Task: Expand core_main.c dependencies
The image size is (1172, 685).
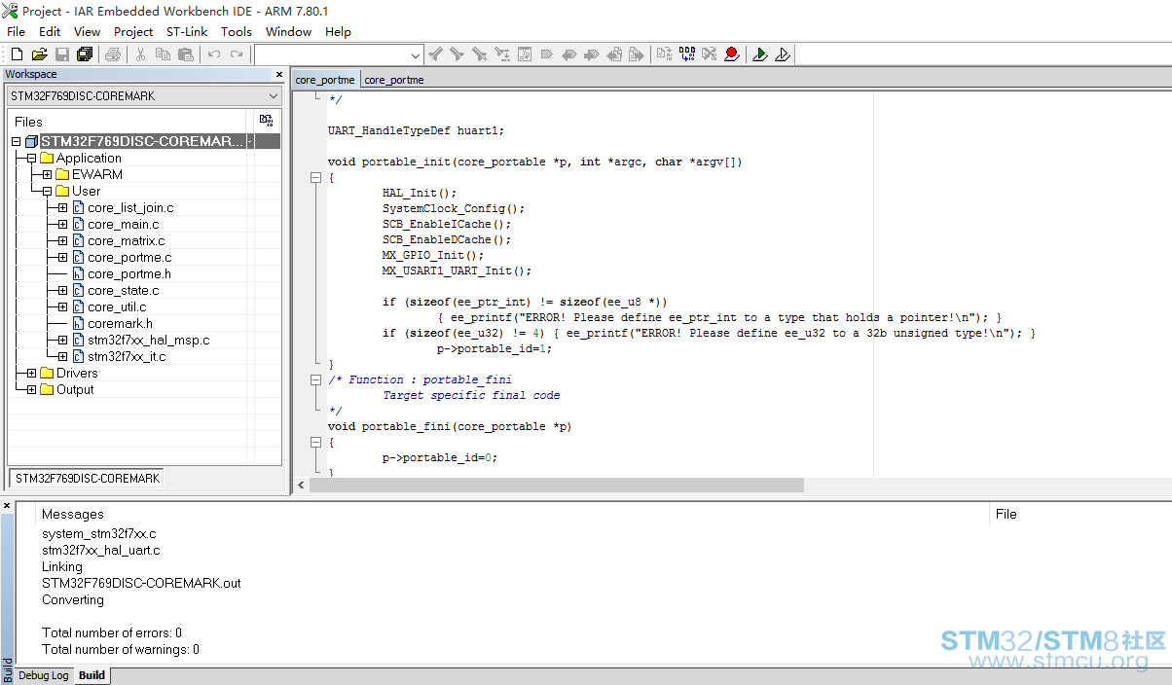Action: pos(62,224)
